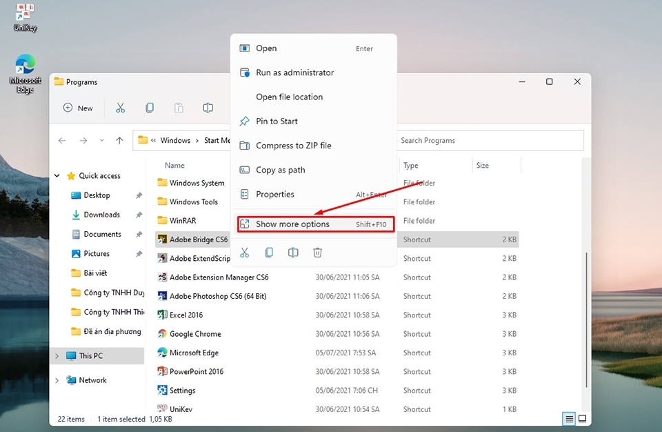Viewport: 662px width, 432px height.
Task: Open UniKey from the desktop shortcut
Action: (x=24, y=15)
